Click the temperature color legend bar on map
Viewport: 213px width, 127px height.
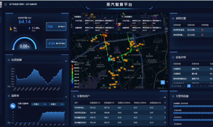pos(72,75)
